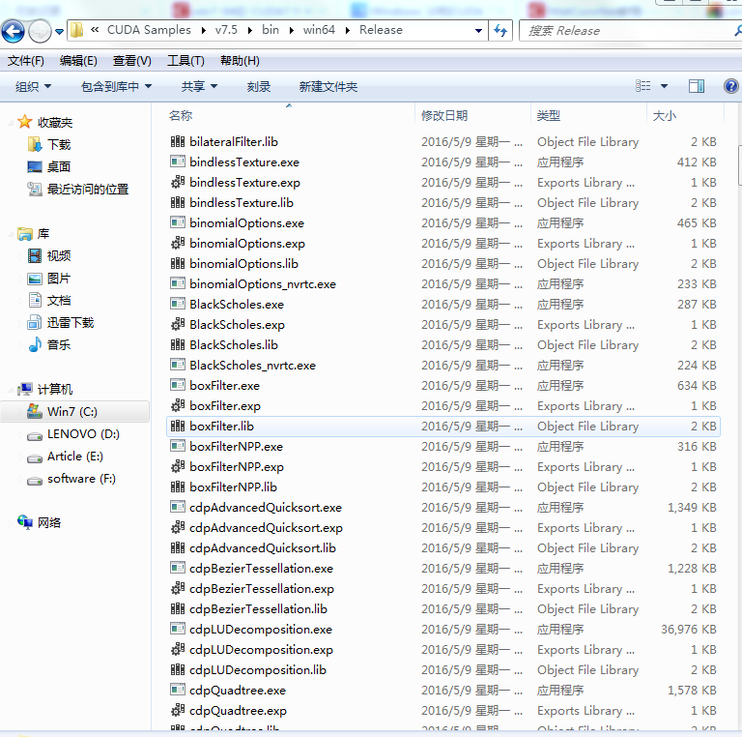This screenshot has height=737, width=742.
Task: Select 计算机 in navigation pane
Action: (x=55, y=390)
